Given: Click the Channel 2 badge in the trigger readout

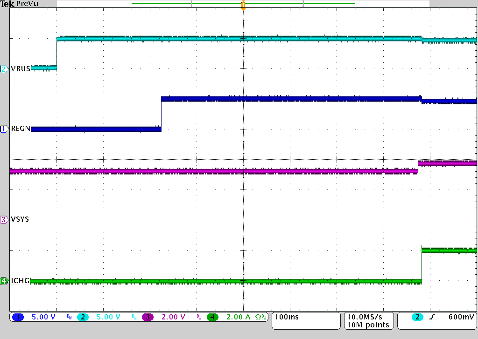Looking at the screenshot, I should click(417, 317).
